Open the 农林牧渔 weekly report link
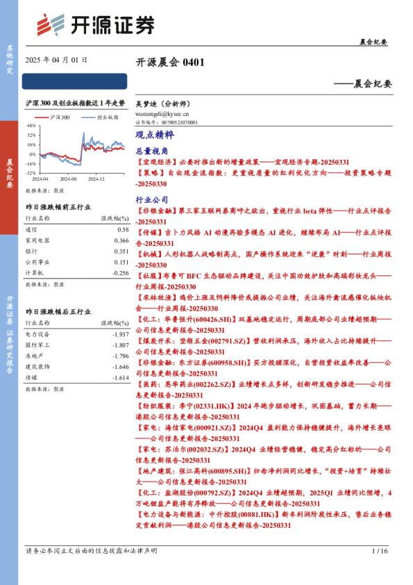Screen dimensions: 413x585 click(x=263, y=303)
